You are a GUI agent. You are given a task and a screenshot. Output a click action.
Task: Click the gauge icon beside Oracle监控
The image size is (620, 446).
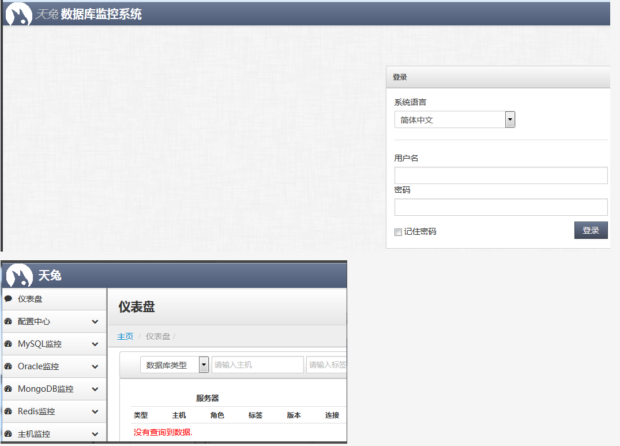coord(8,366)
